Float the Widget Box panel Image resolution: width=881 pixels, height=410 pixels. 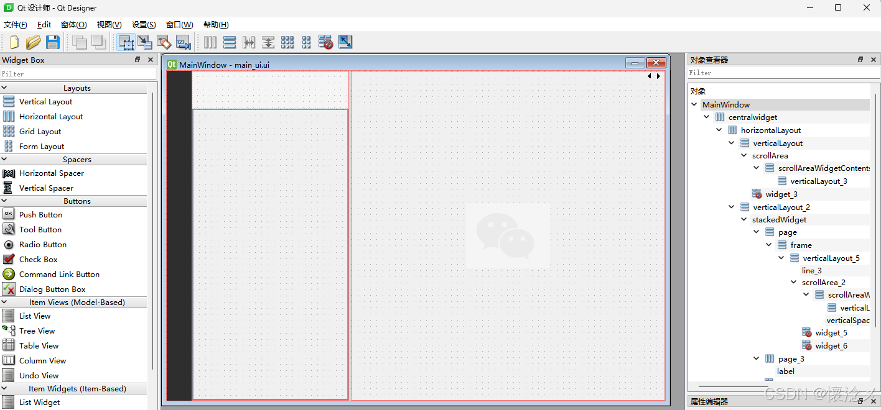pyautogui.click(x=138, y=60)
